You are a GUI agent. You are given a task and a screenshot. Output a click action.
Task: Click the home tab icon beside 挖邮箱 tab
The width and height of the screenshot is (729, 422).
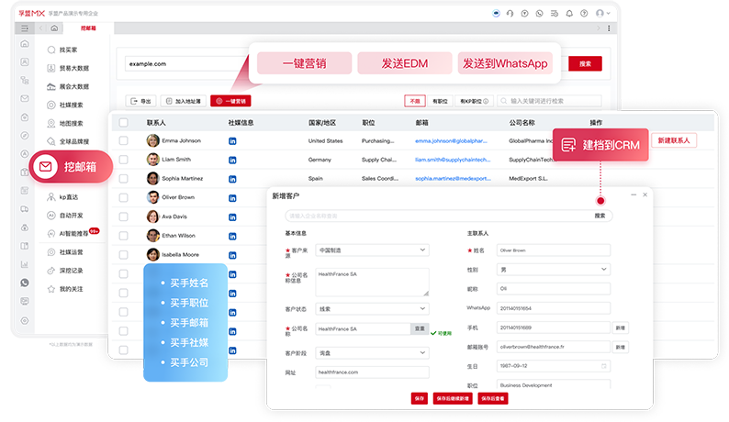point(54,28)
